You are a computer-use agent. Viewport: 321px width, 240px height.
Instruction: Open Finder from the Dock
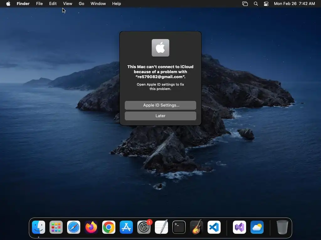tap(39, 227)
